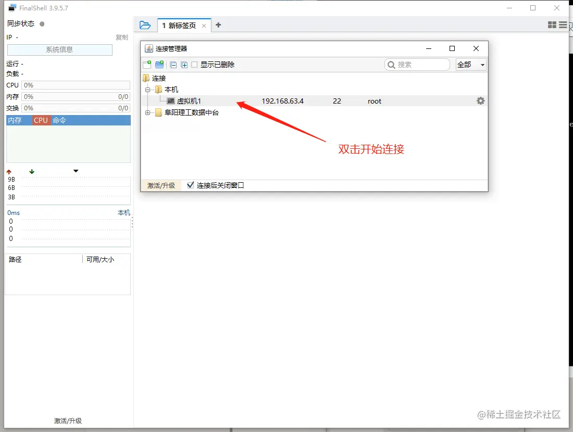Viewport: 573px width, 432px height.
Task: Click the root username cell
Action: (374, 101)
